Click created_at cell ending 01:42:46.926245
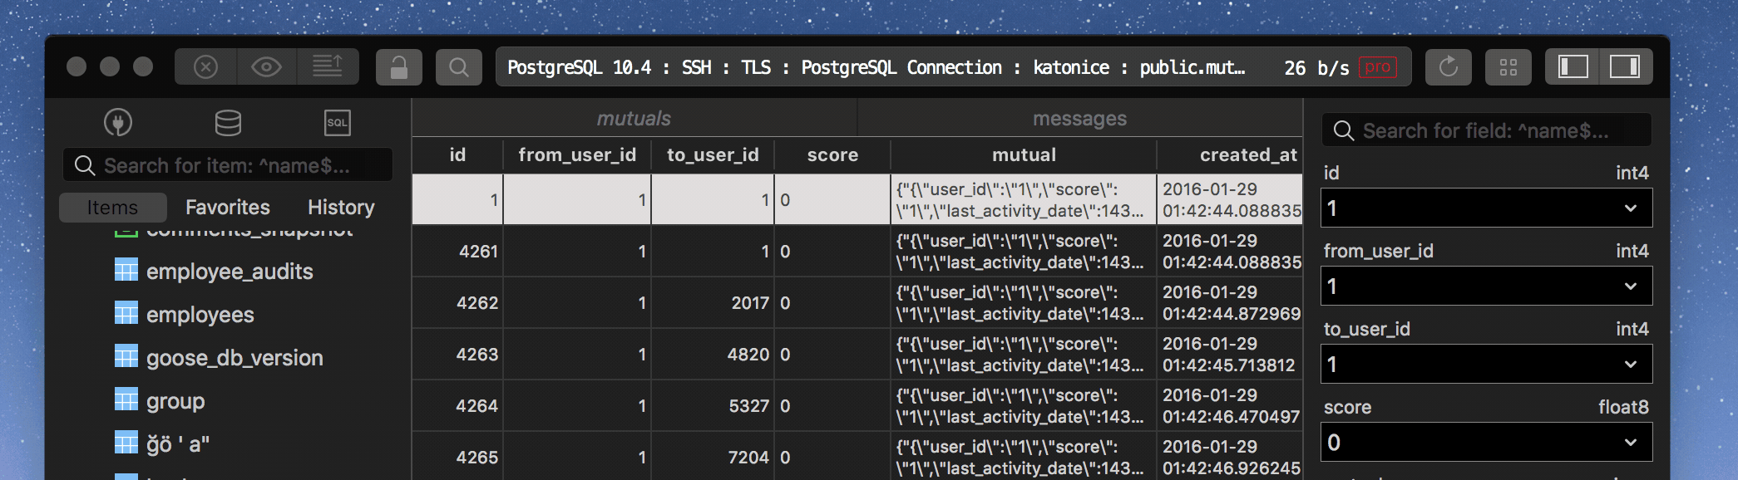This screenshot has width=1738, height=480. tap(1230, 457)
